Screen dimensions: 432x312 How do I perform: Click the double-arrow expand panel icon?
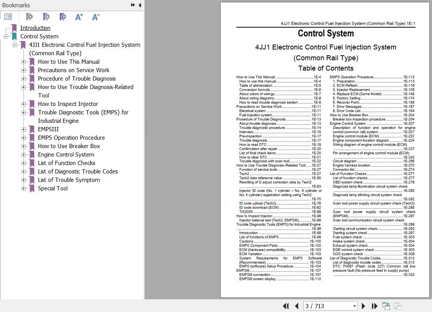click(x=133, y=5)
